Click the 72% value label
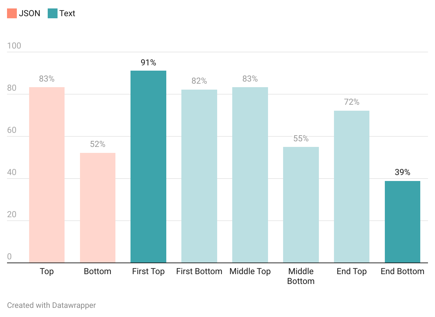The height and width of the screenshot is (317, 435). [352, 102]
